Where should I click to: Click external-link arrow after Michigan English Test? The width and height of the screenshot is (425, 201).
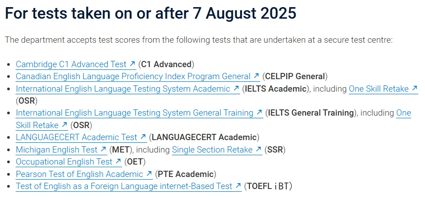click(103, 149)
